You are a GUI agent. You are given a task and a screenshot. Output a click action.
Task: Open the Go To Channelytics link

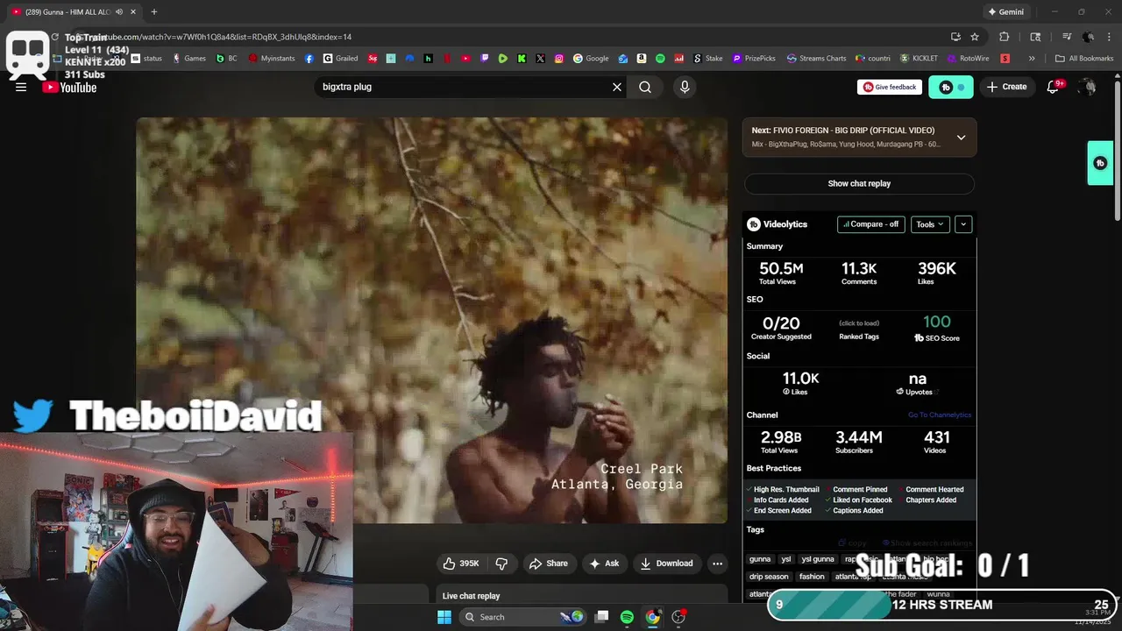pyautogui.click(x=940, y=415)
